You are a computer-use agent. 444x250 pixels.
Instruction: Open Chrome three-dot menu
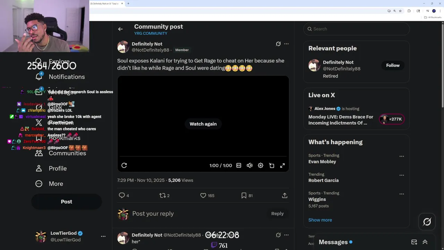(440, 11)
